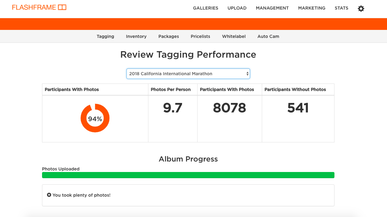
Task: Open the settings gear icon
Action: pos(361,9)
